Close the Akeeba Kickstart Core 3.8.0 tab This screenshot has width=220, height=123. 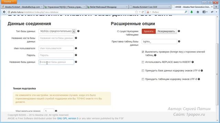pos(169,7)
